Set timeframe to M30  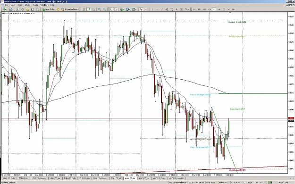(209, 9)
